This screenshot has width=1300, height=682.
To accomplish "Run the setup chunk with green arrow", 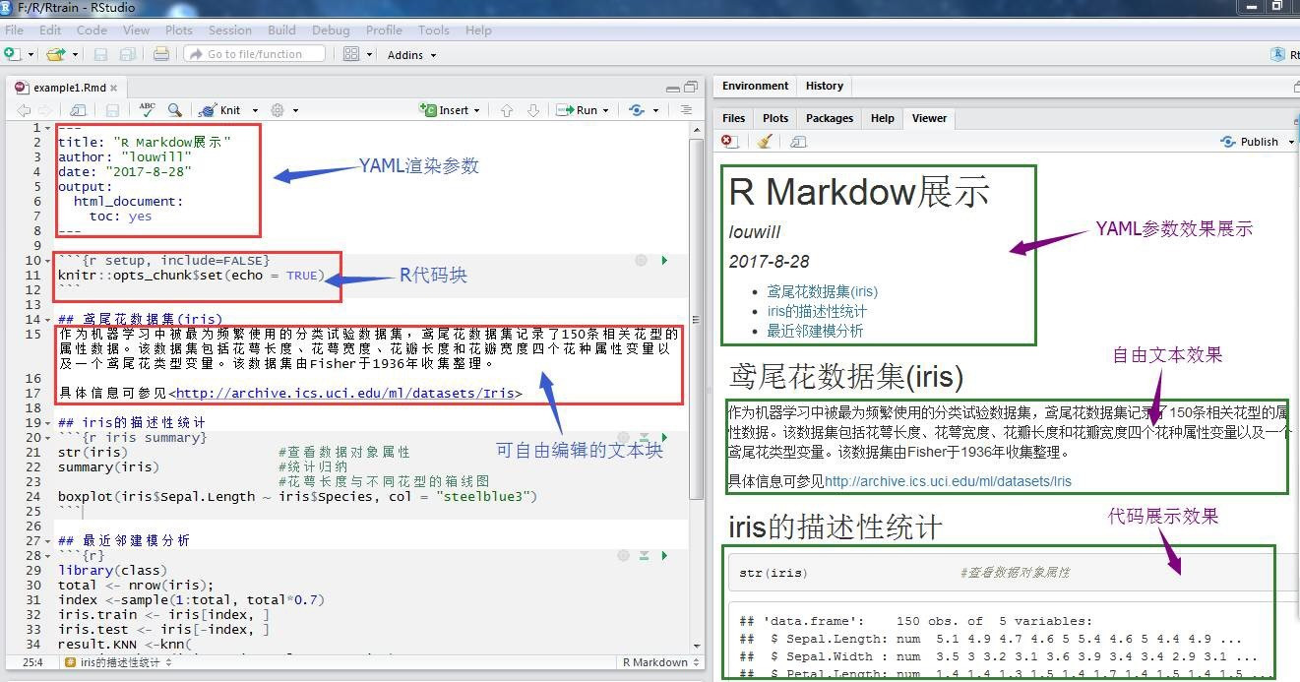I will point(664,261).
